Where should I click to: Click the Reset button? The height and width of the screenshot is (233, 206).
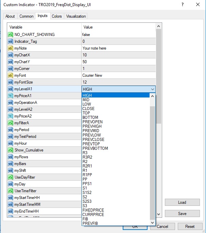click(190, 227)
